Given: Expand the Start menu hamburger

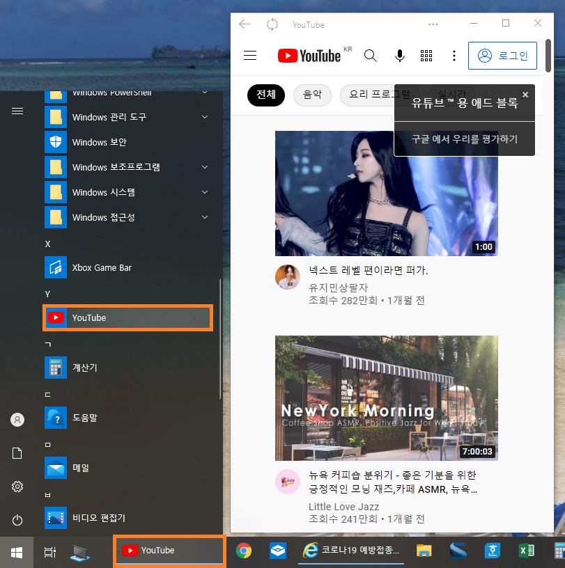Looking at the screenshot, I should (17, 111).
